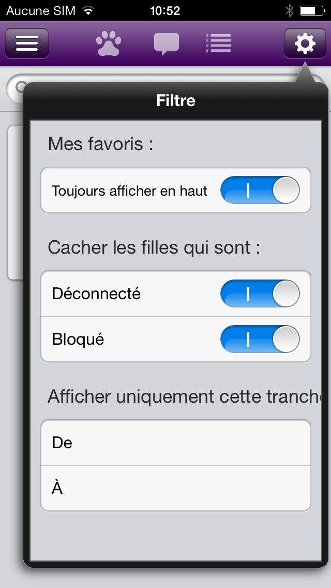Tap the Filtre popover title

[x=175, y=101]
